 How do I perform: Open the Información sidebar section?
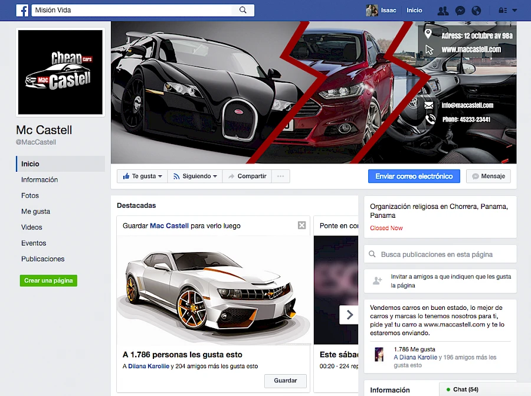[x=40, y=180]
